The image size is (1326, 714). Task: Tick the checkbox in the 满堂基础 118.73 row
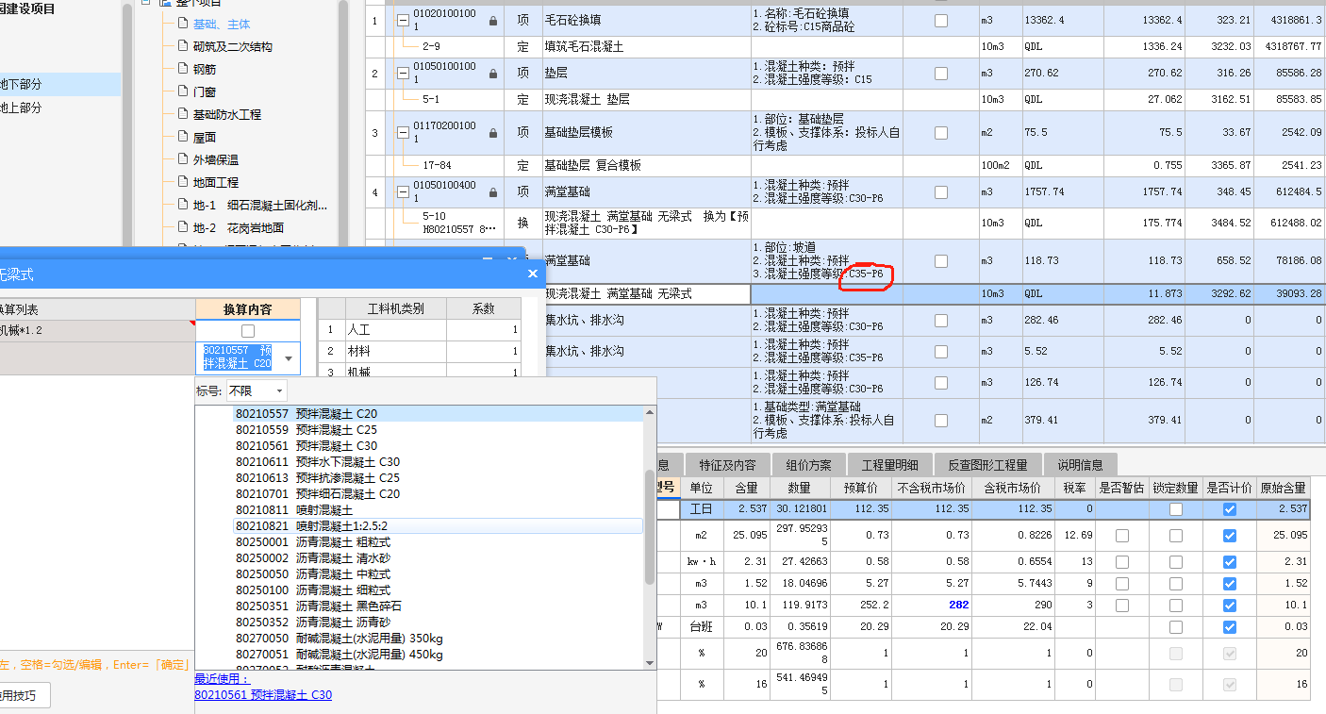pos(941,260)
